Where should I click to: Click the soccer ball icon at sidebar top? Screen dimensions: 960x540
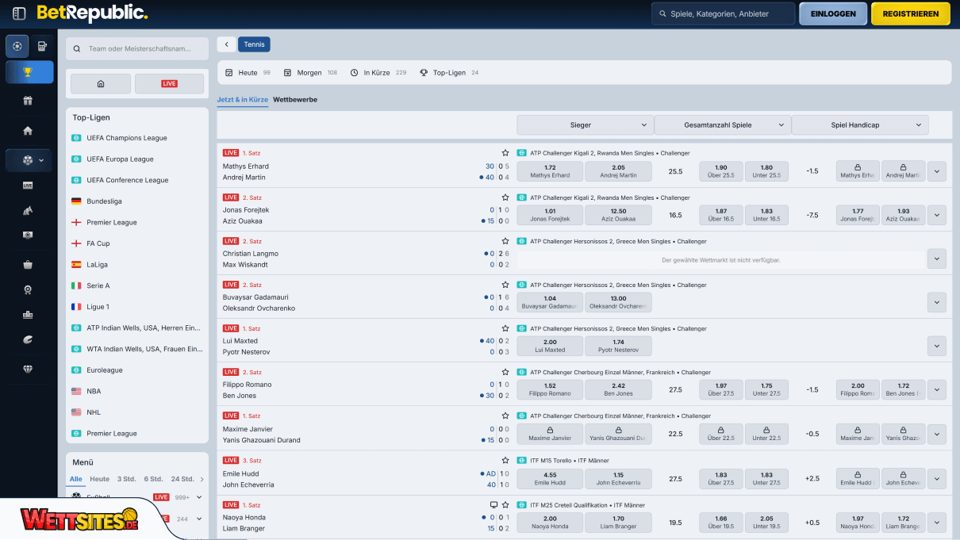coord(17,47)
